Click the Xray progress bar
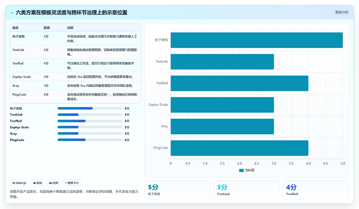The height and width of the screenshot is (209, 359). pyautogui.click(x=90, y=133)
